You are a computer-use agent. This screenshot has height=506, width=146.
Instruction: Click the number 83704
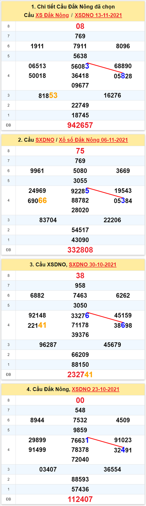(48, 220)
